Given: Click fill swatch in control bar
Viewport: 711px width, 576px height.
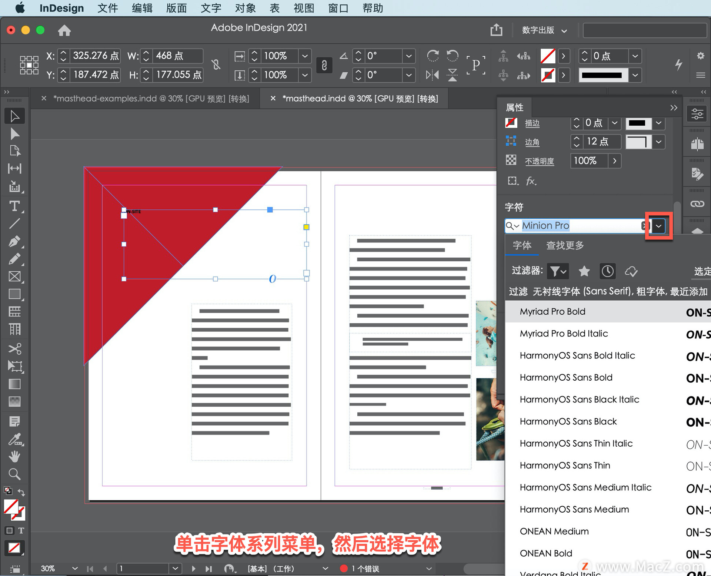Looking at the screenshot, I should (548, 56).
